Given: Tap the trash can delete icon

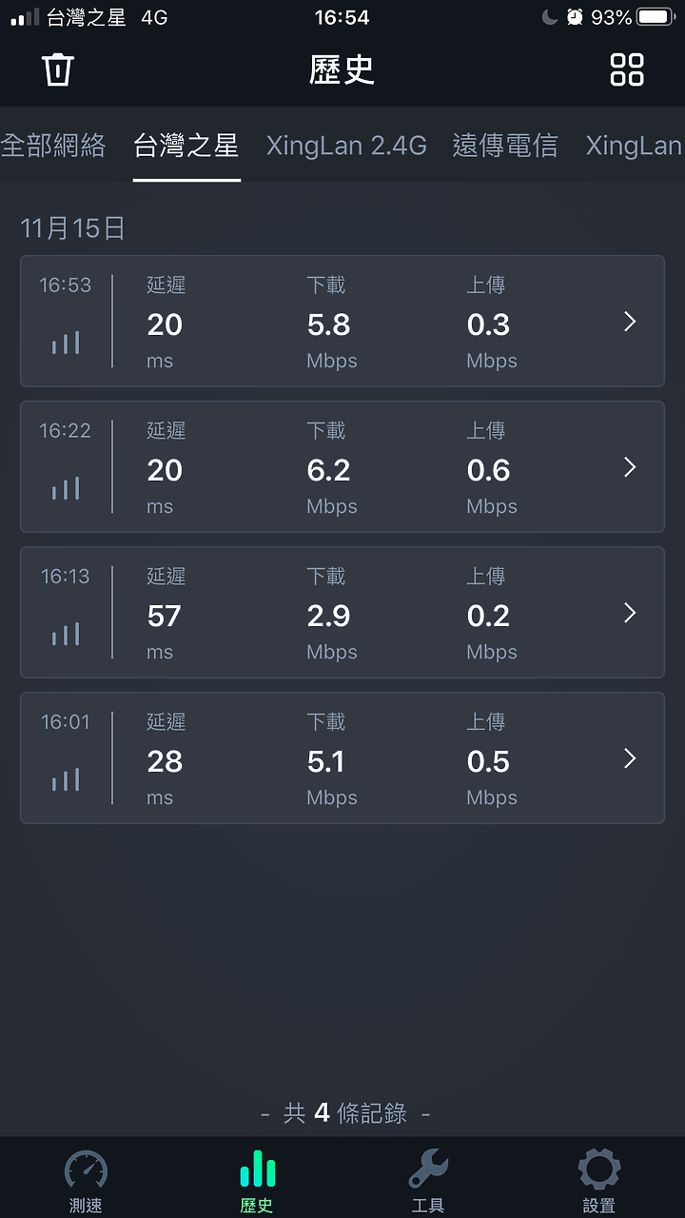Looking at the screenshot, I should tap(58, 69).
